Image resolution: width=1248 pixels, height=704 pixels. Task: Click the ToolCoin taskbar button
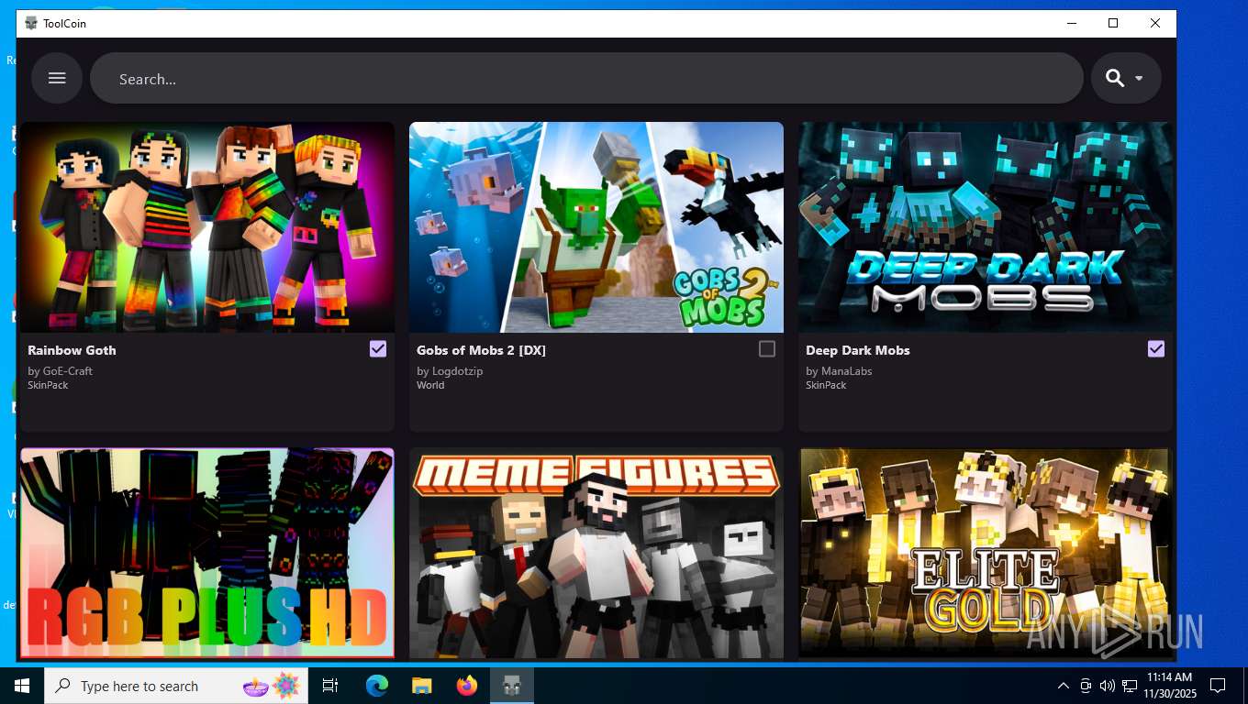click(511, 686)
